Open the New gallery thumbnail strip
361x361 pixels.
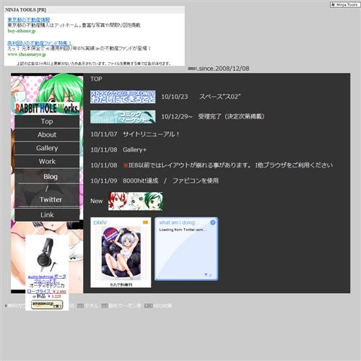pyautogui.click(x=135, y=201)
